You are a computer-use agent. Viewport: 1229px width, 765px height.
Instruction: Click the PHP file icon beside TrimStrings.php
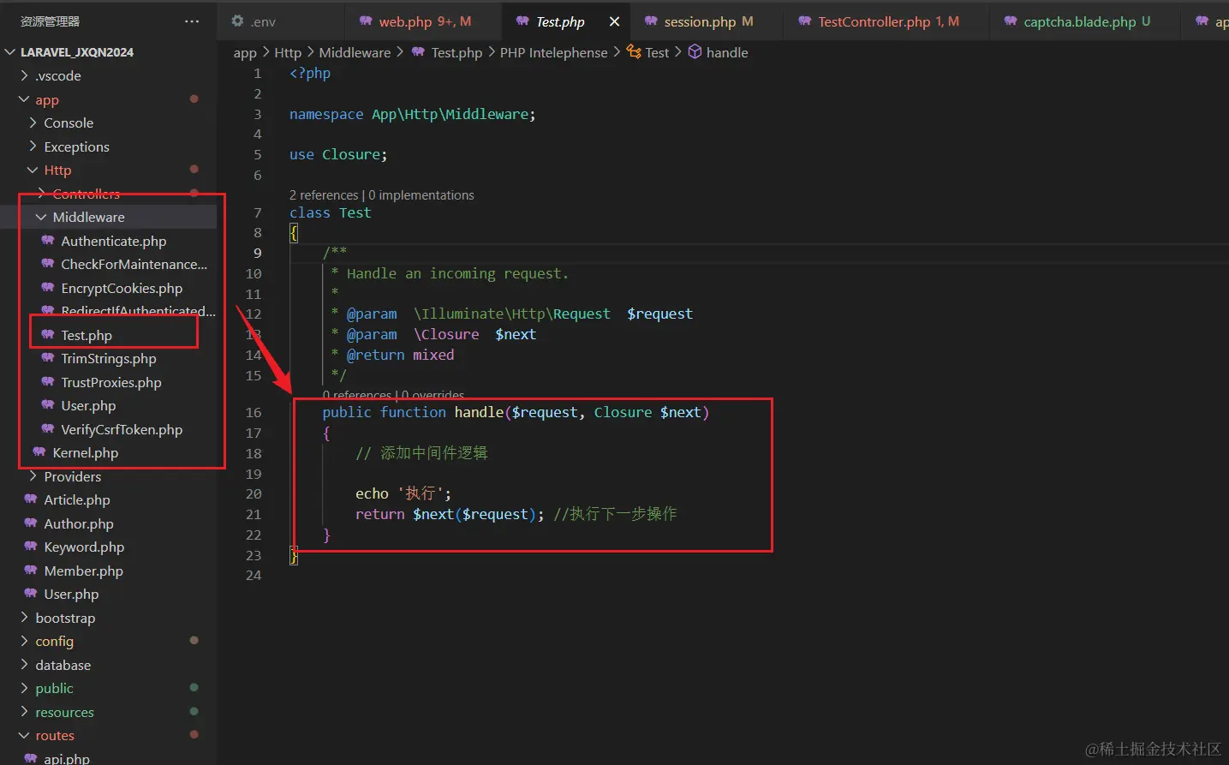click(48, 358)
